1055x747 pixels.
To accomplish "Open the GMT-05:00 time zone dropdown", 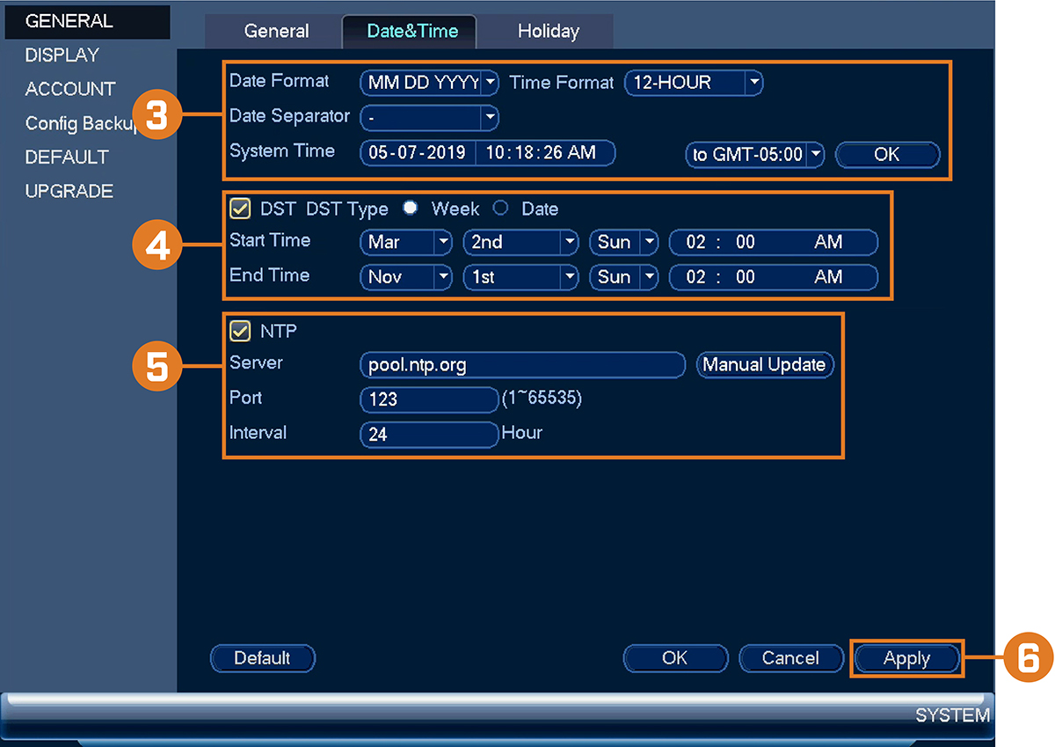I will click(755, 155).
